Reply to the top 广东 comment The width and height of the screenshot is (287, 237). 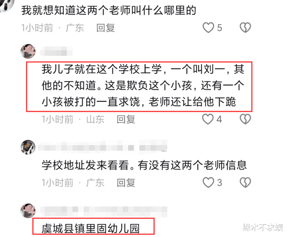click(106, 28)
